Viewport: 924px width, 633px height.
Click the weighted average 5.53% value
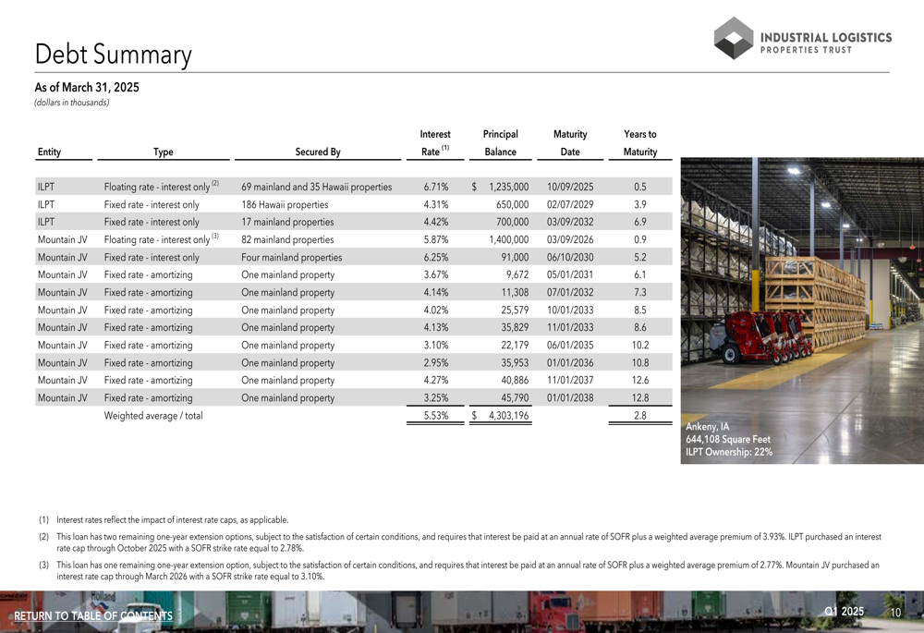pyautogui.click(x=435, y=416)
